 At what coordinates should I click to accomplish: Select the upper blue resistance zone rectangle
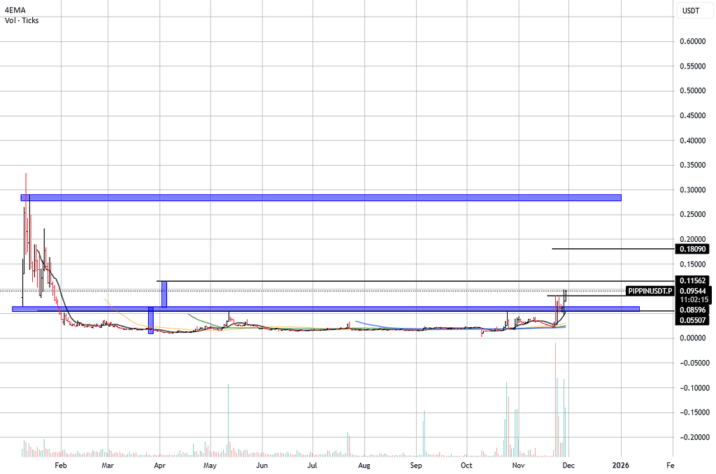(x=321, y=198)
